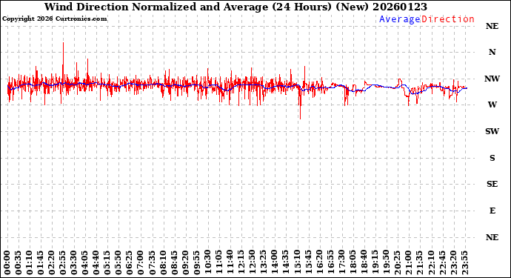The height and width of the screenshot is (278, 511).
Task: Select the S axis label
Action: pos(492,158)
